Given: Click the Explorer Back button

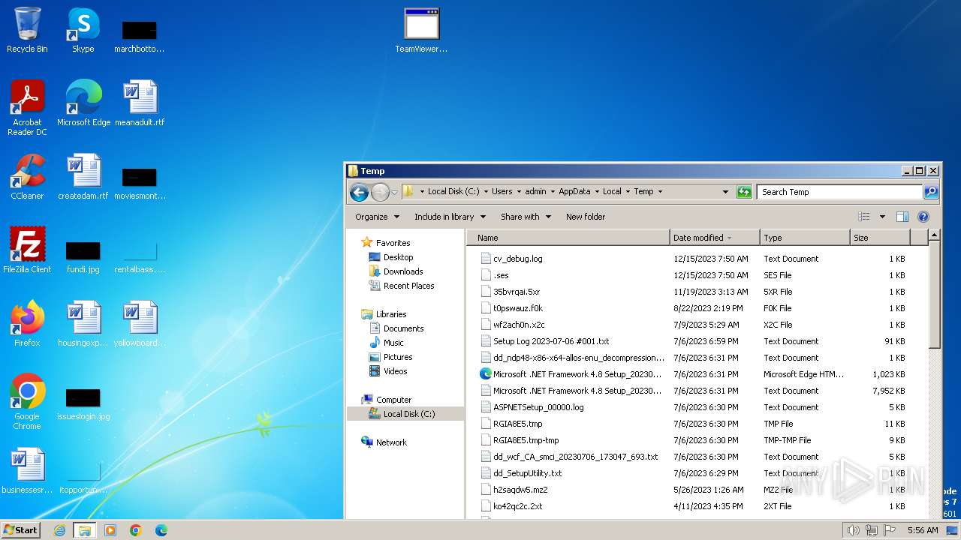Looking at the screenshot, I should pyautogui.click(x=359, y=192).
